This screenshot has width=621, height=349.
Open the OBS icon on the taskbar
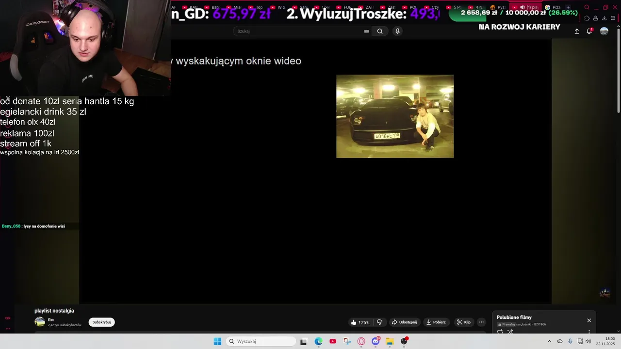point(404,341)
